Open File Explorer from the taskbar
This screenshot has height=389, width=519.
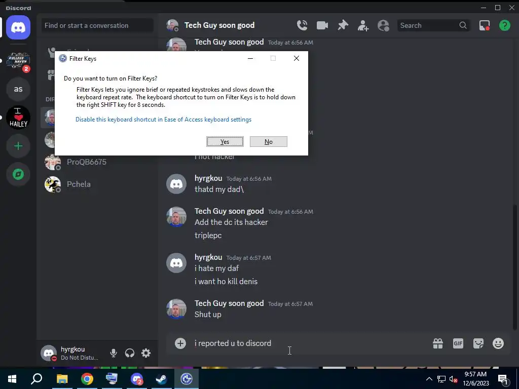coord(62,379)
